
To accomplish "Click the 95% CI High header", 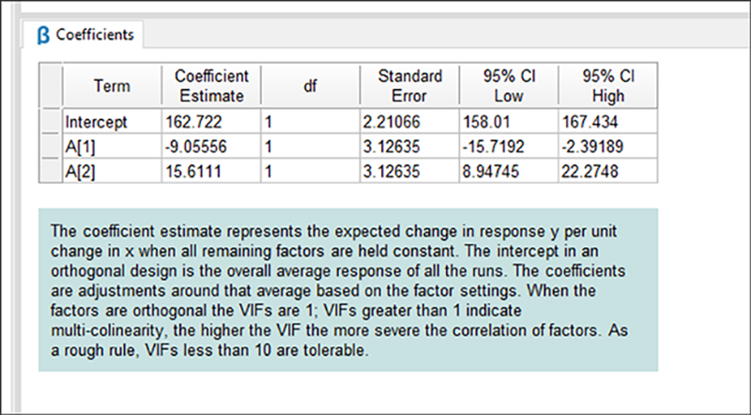I will [x=607, y=85].
